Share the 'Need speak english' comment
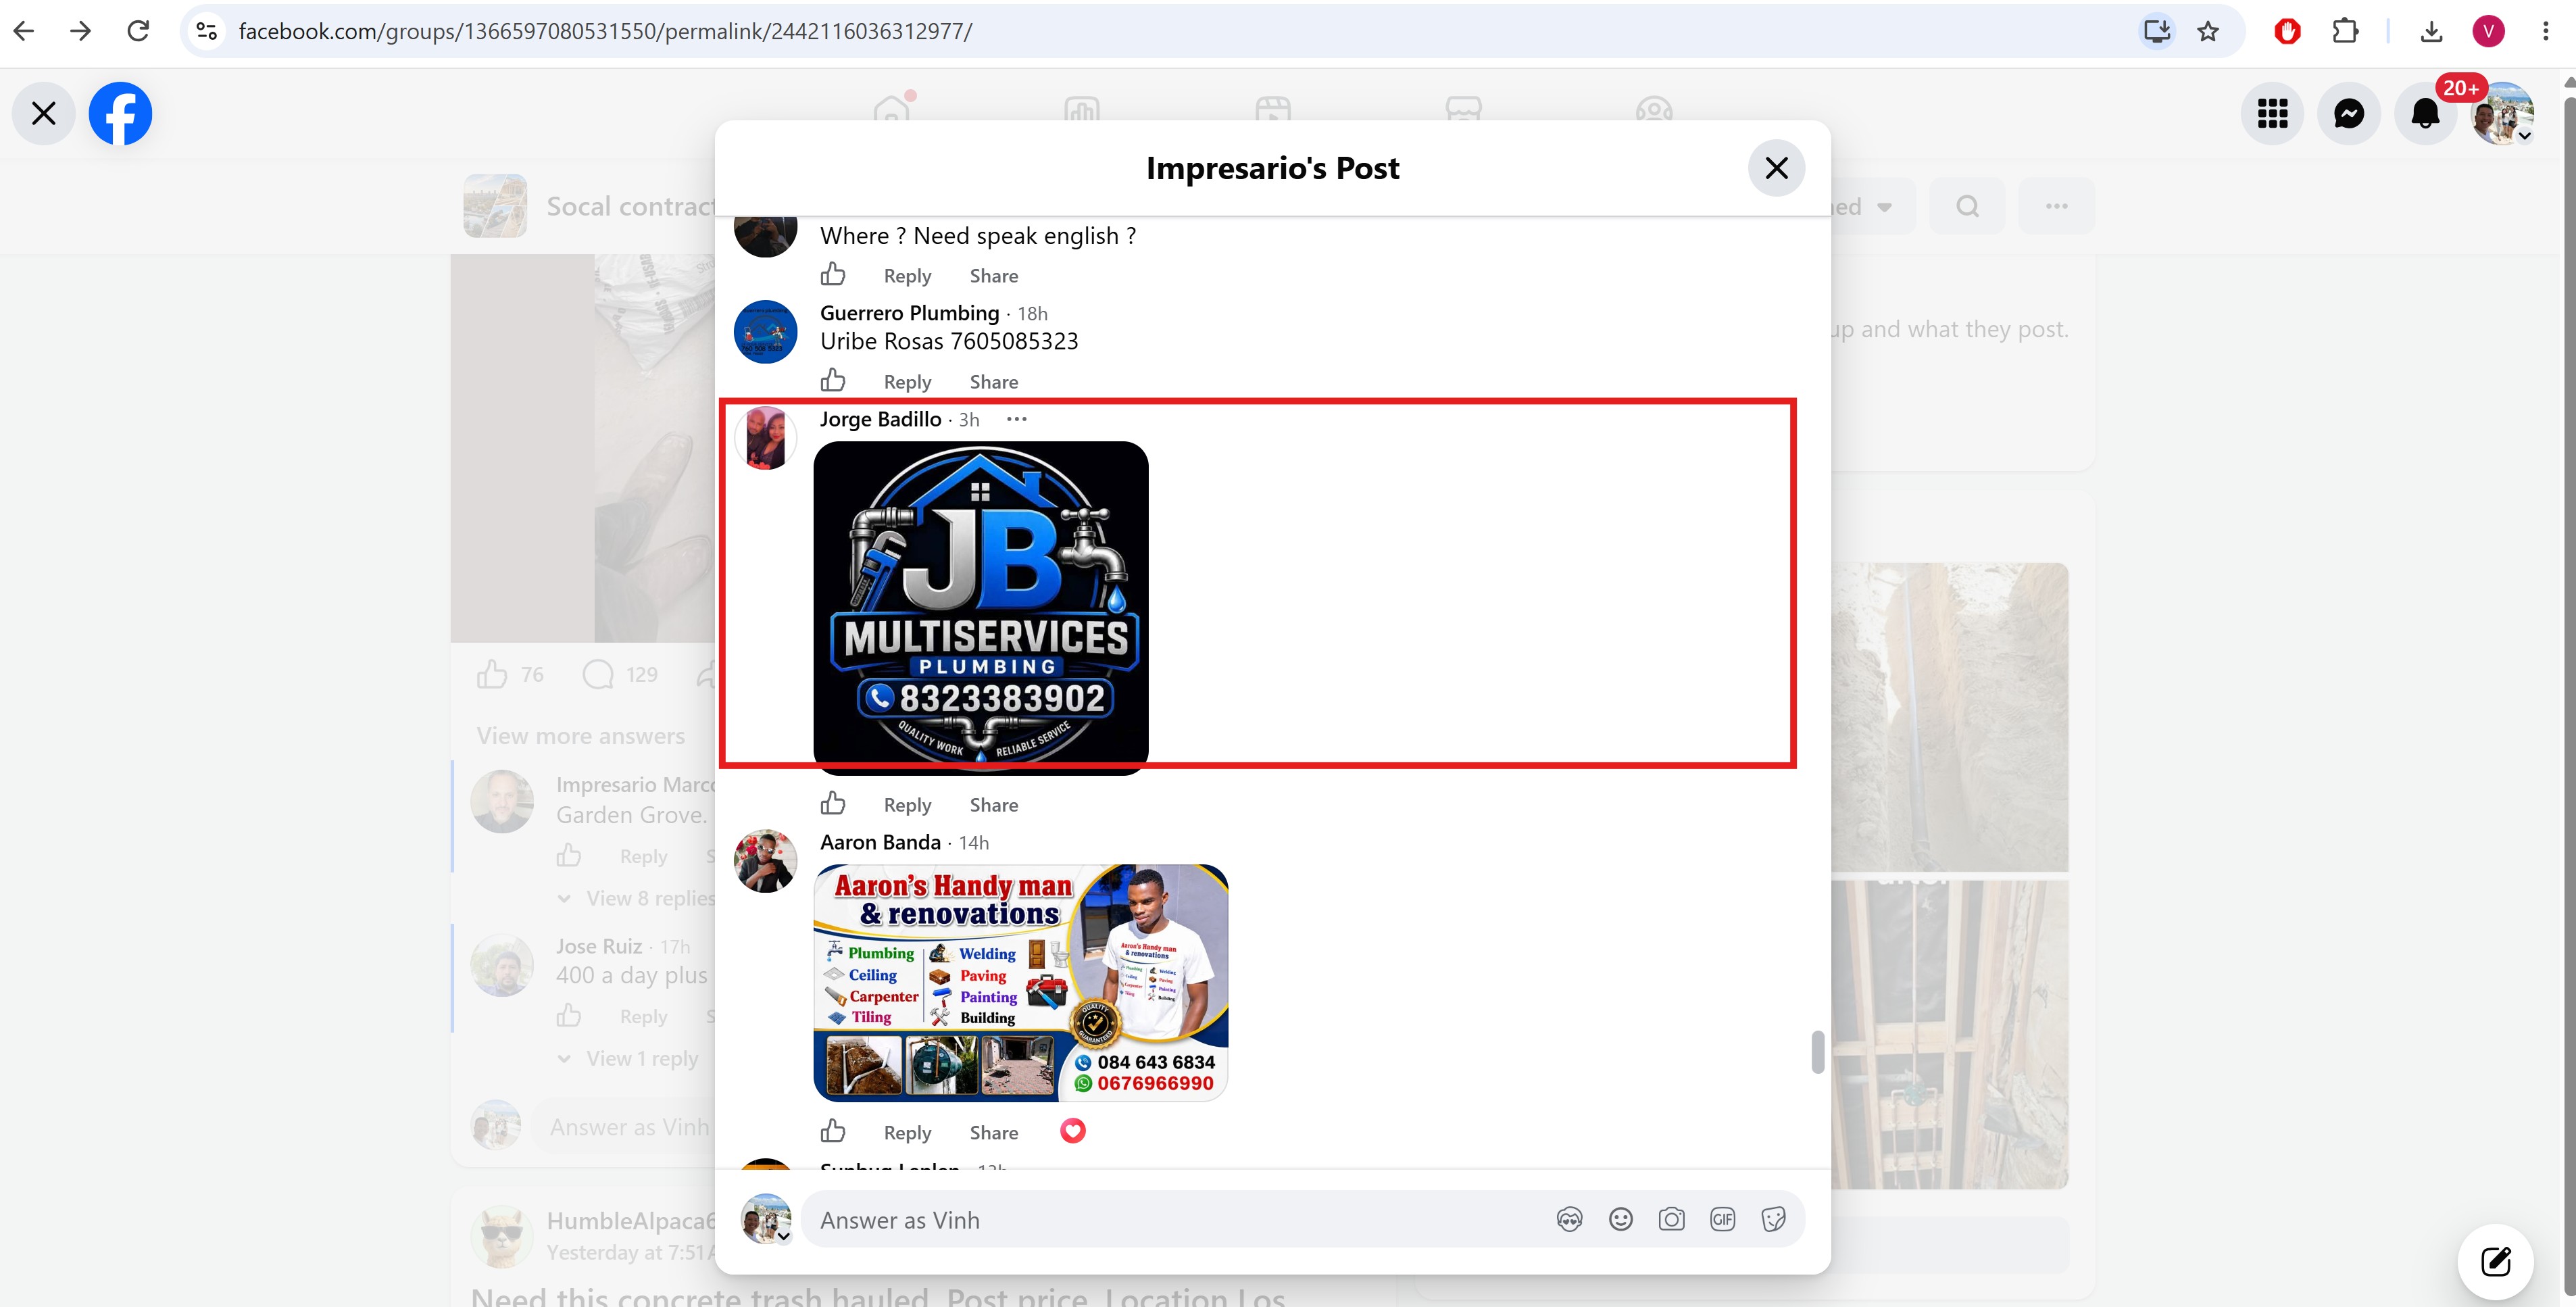2576x1307 pixels. tap(994, 276)
